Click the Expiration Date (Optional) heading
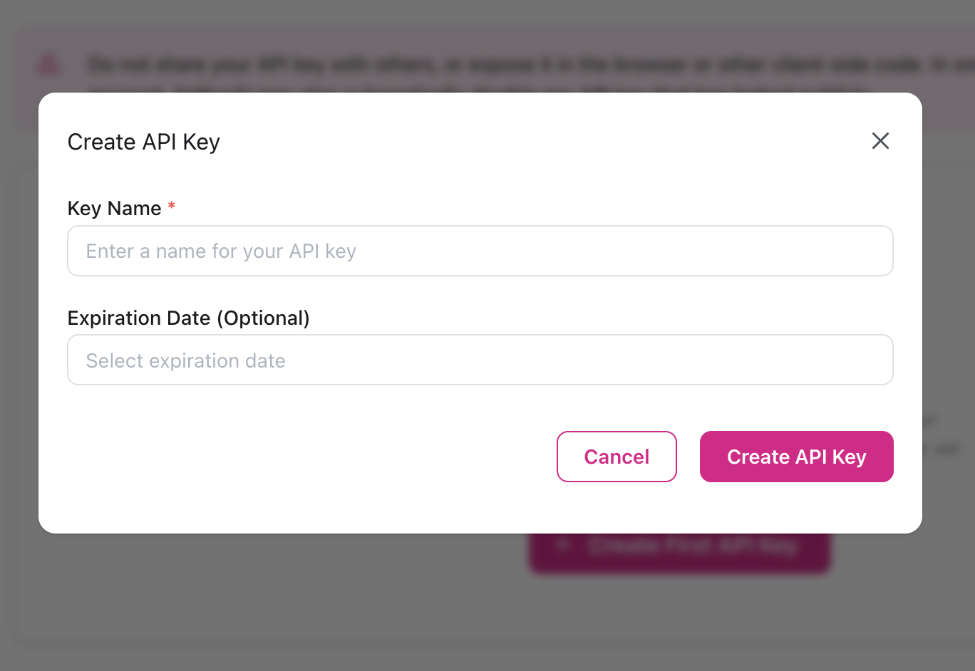This screenshot has width=975, height=671. tap(188, 318)
